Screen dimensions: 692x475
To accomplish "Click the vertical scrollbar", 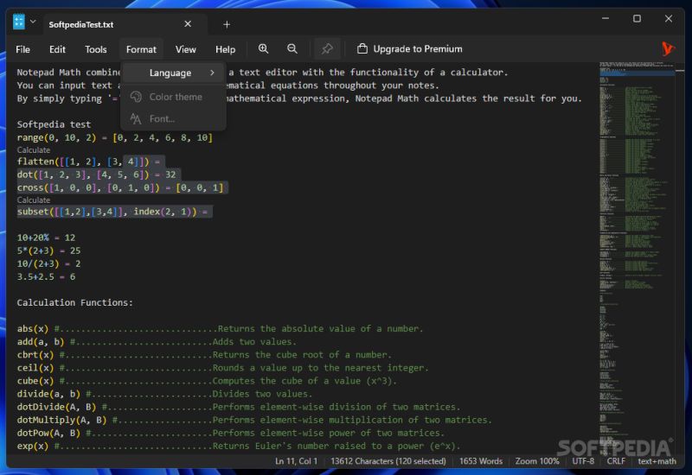I will (x=680, y=260).
